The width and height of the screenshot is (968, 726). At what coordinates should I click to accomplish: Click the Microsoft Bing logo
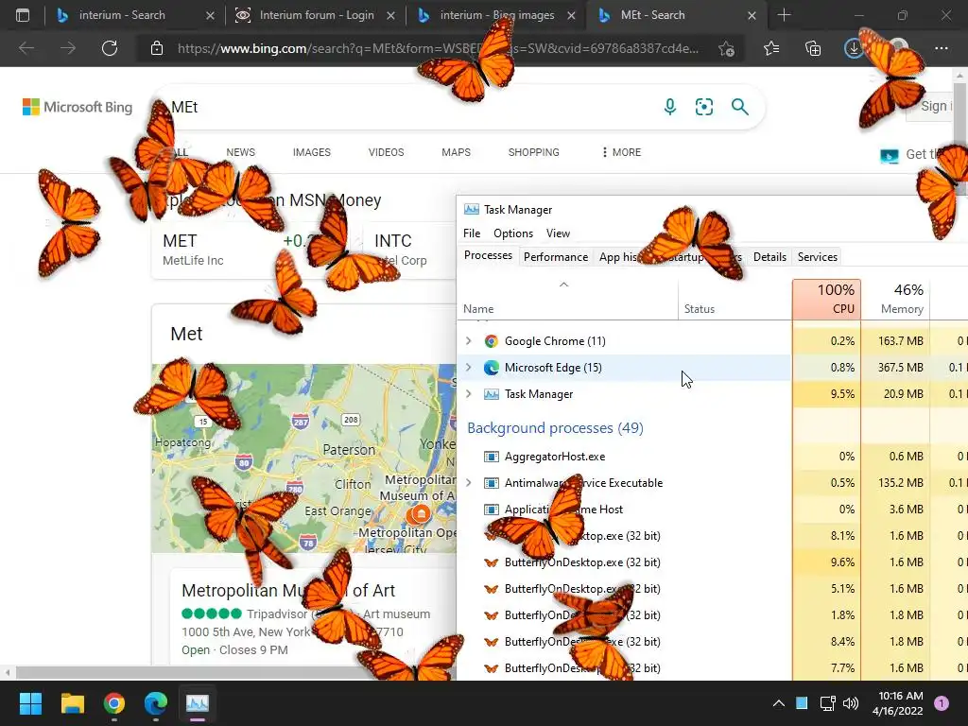(x=78, y=107)
